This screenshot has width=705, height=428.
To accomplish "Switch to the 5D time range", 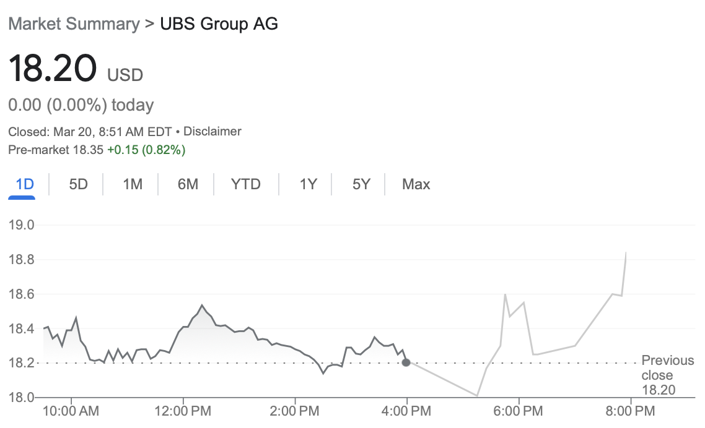I will (x=78, y=184).
